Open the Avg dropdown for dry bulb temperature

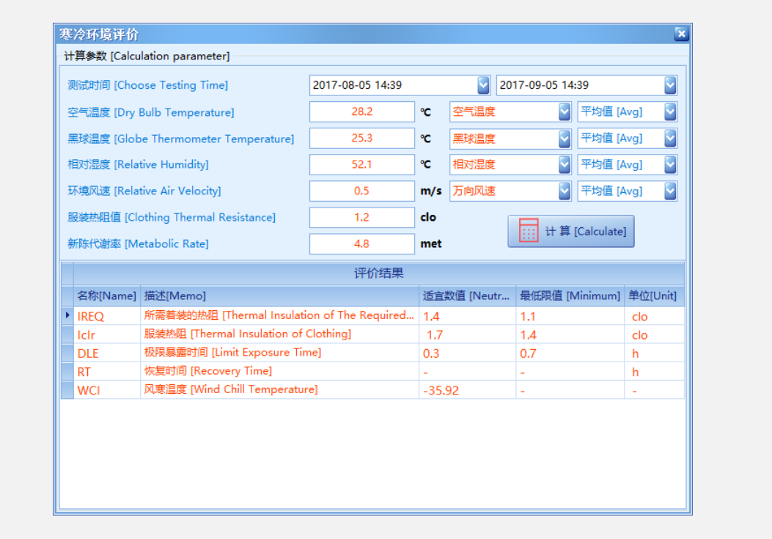coord(670,112)
